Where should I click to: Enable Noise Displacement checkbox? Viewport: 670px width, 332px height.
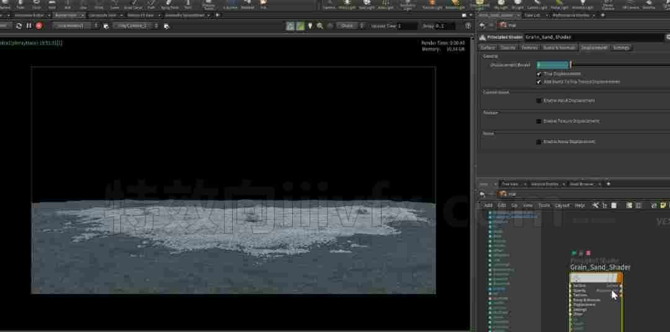[x=539, y=142]
